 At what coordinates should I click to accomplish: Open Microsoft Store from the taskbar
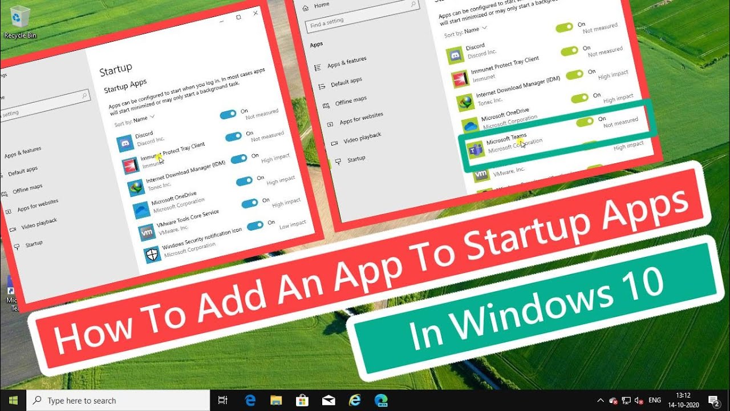click(302, 400)
